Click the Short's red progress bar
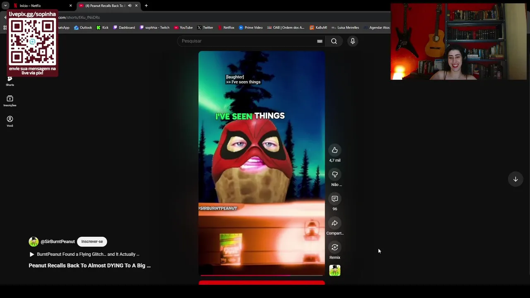Viewport: 530px width, 298px height. (262, 275)
